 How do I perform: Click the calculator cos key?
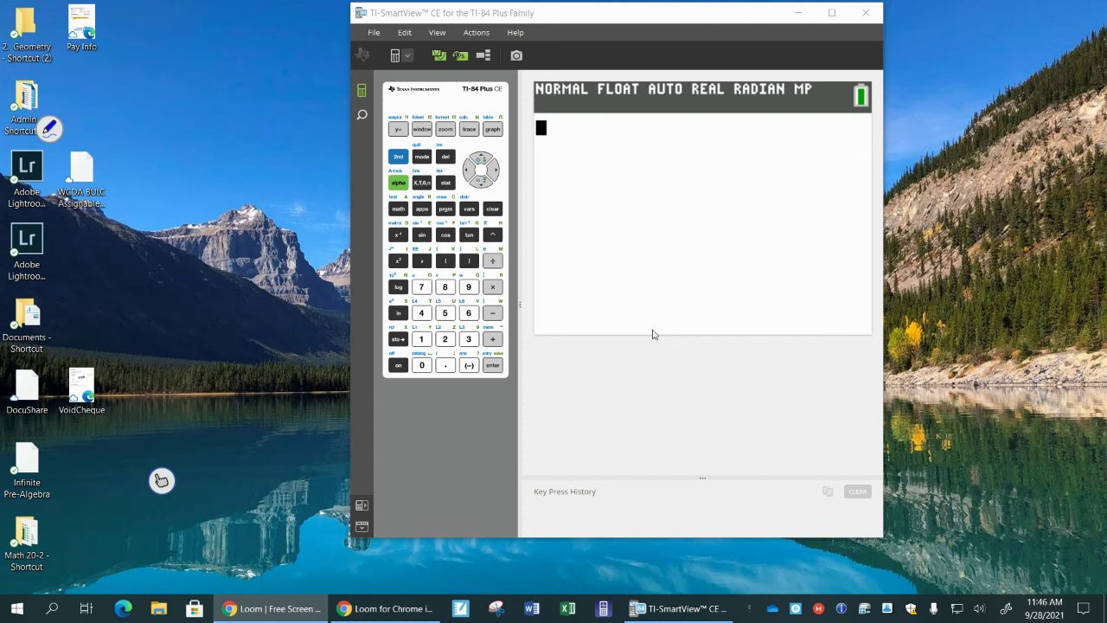pos(445,234)
